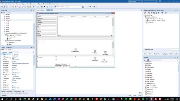
Task: Click the DBGrid horizontal scrollbar on form
Action: pyautogui.click(x=85, y=36)
